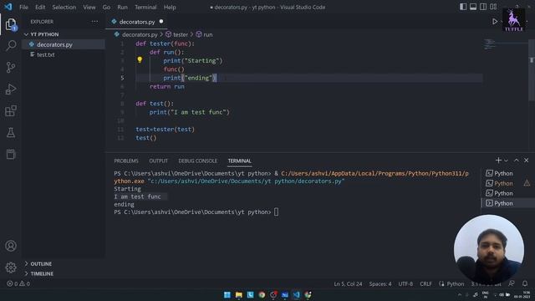Run Python file with play button

click(494, 22)
